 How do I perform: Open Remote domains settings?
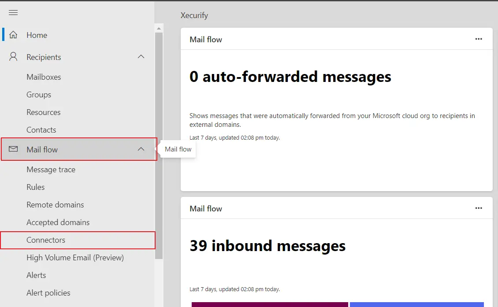[x=55, y=204]
